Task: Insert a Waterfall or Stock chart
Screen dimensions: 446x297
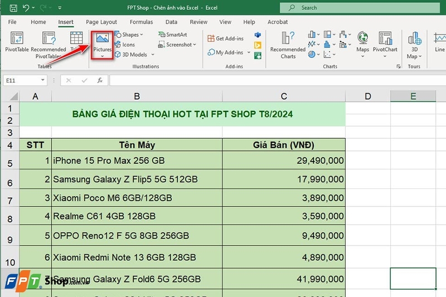Action: (x=345, y=35)
